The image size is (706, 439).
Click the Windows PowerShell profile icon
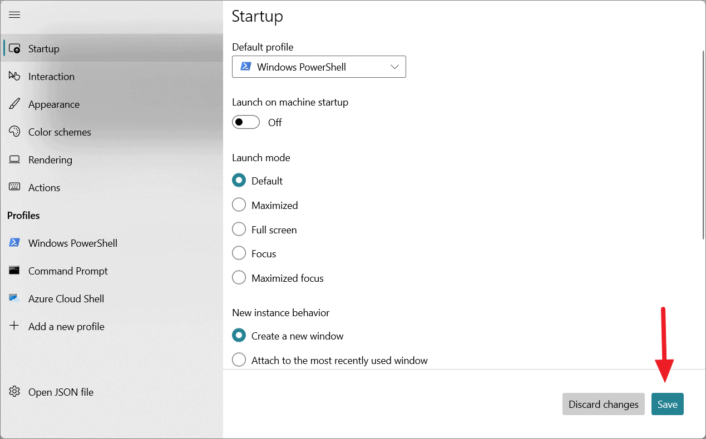point(15,243)
